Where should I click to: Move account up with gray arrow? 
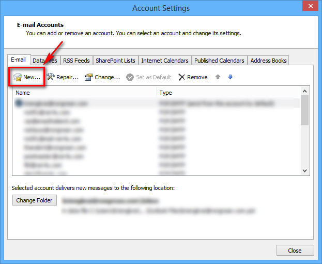[218, 77]
